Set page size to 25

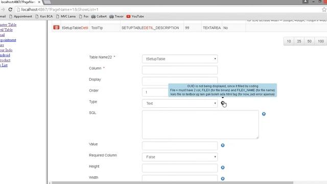(x=299, y=41)
